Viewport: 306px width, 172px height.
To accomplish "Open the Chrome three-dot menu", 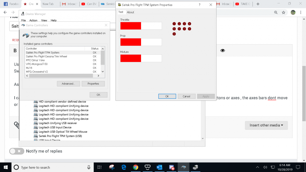I will pos(301,13).
